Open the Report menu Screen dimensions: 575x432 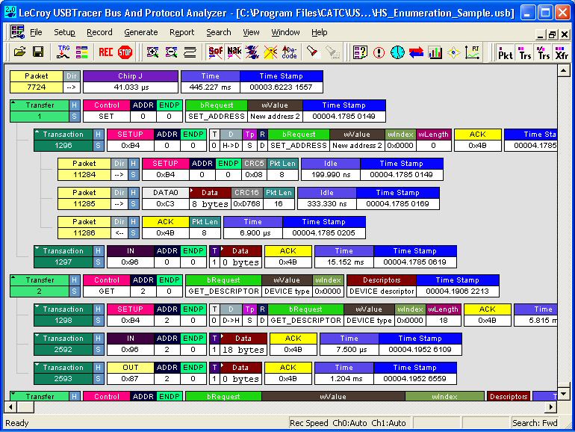coord(182,32)
